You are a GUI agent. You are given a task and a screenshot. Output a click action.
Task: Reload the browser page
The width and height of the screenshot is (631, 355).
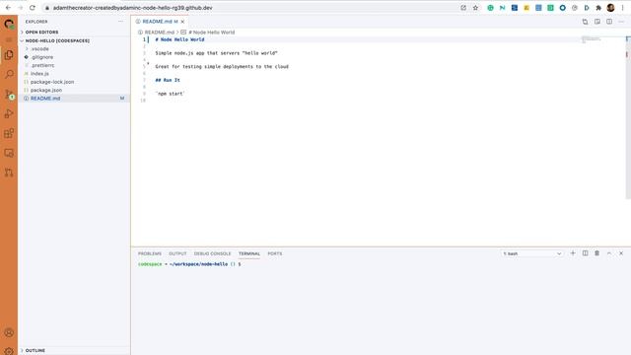[x=33, y=8]
